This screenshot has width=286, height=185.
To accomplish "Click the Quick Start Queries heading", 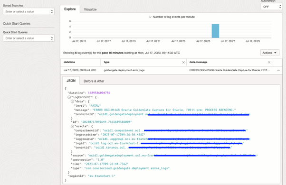I will (17, 24).
